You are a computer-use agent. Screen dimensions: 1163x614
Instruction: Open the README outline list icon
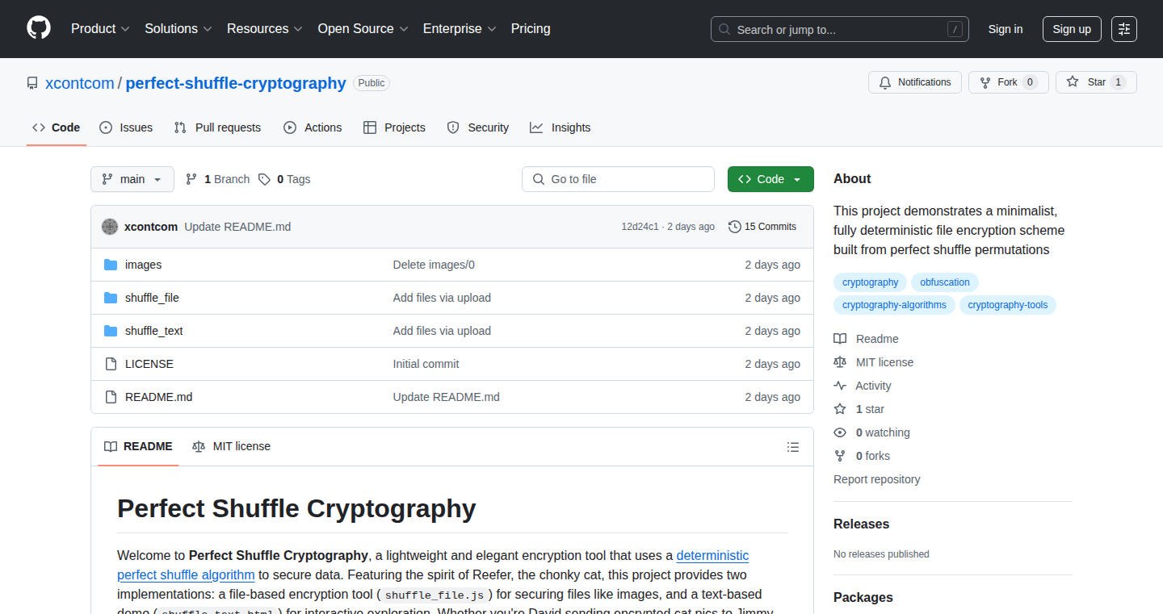793,447
